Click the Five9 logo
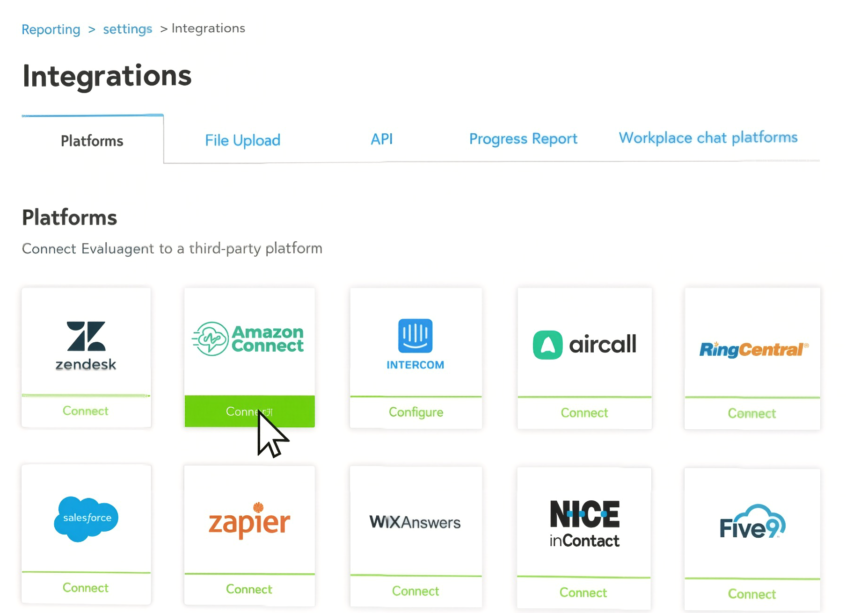 pos(752,522)
